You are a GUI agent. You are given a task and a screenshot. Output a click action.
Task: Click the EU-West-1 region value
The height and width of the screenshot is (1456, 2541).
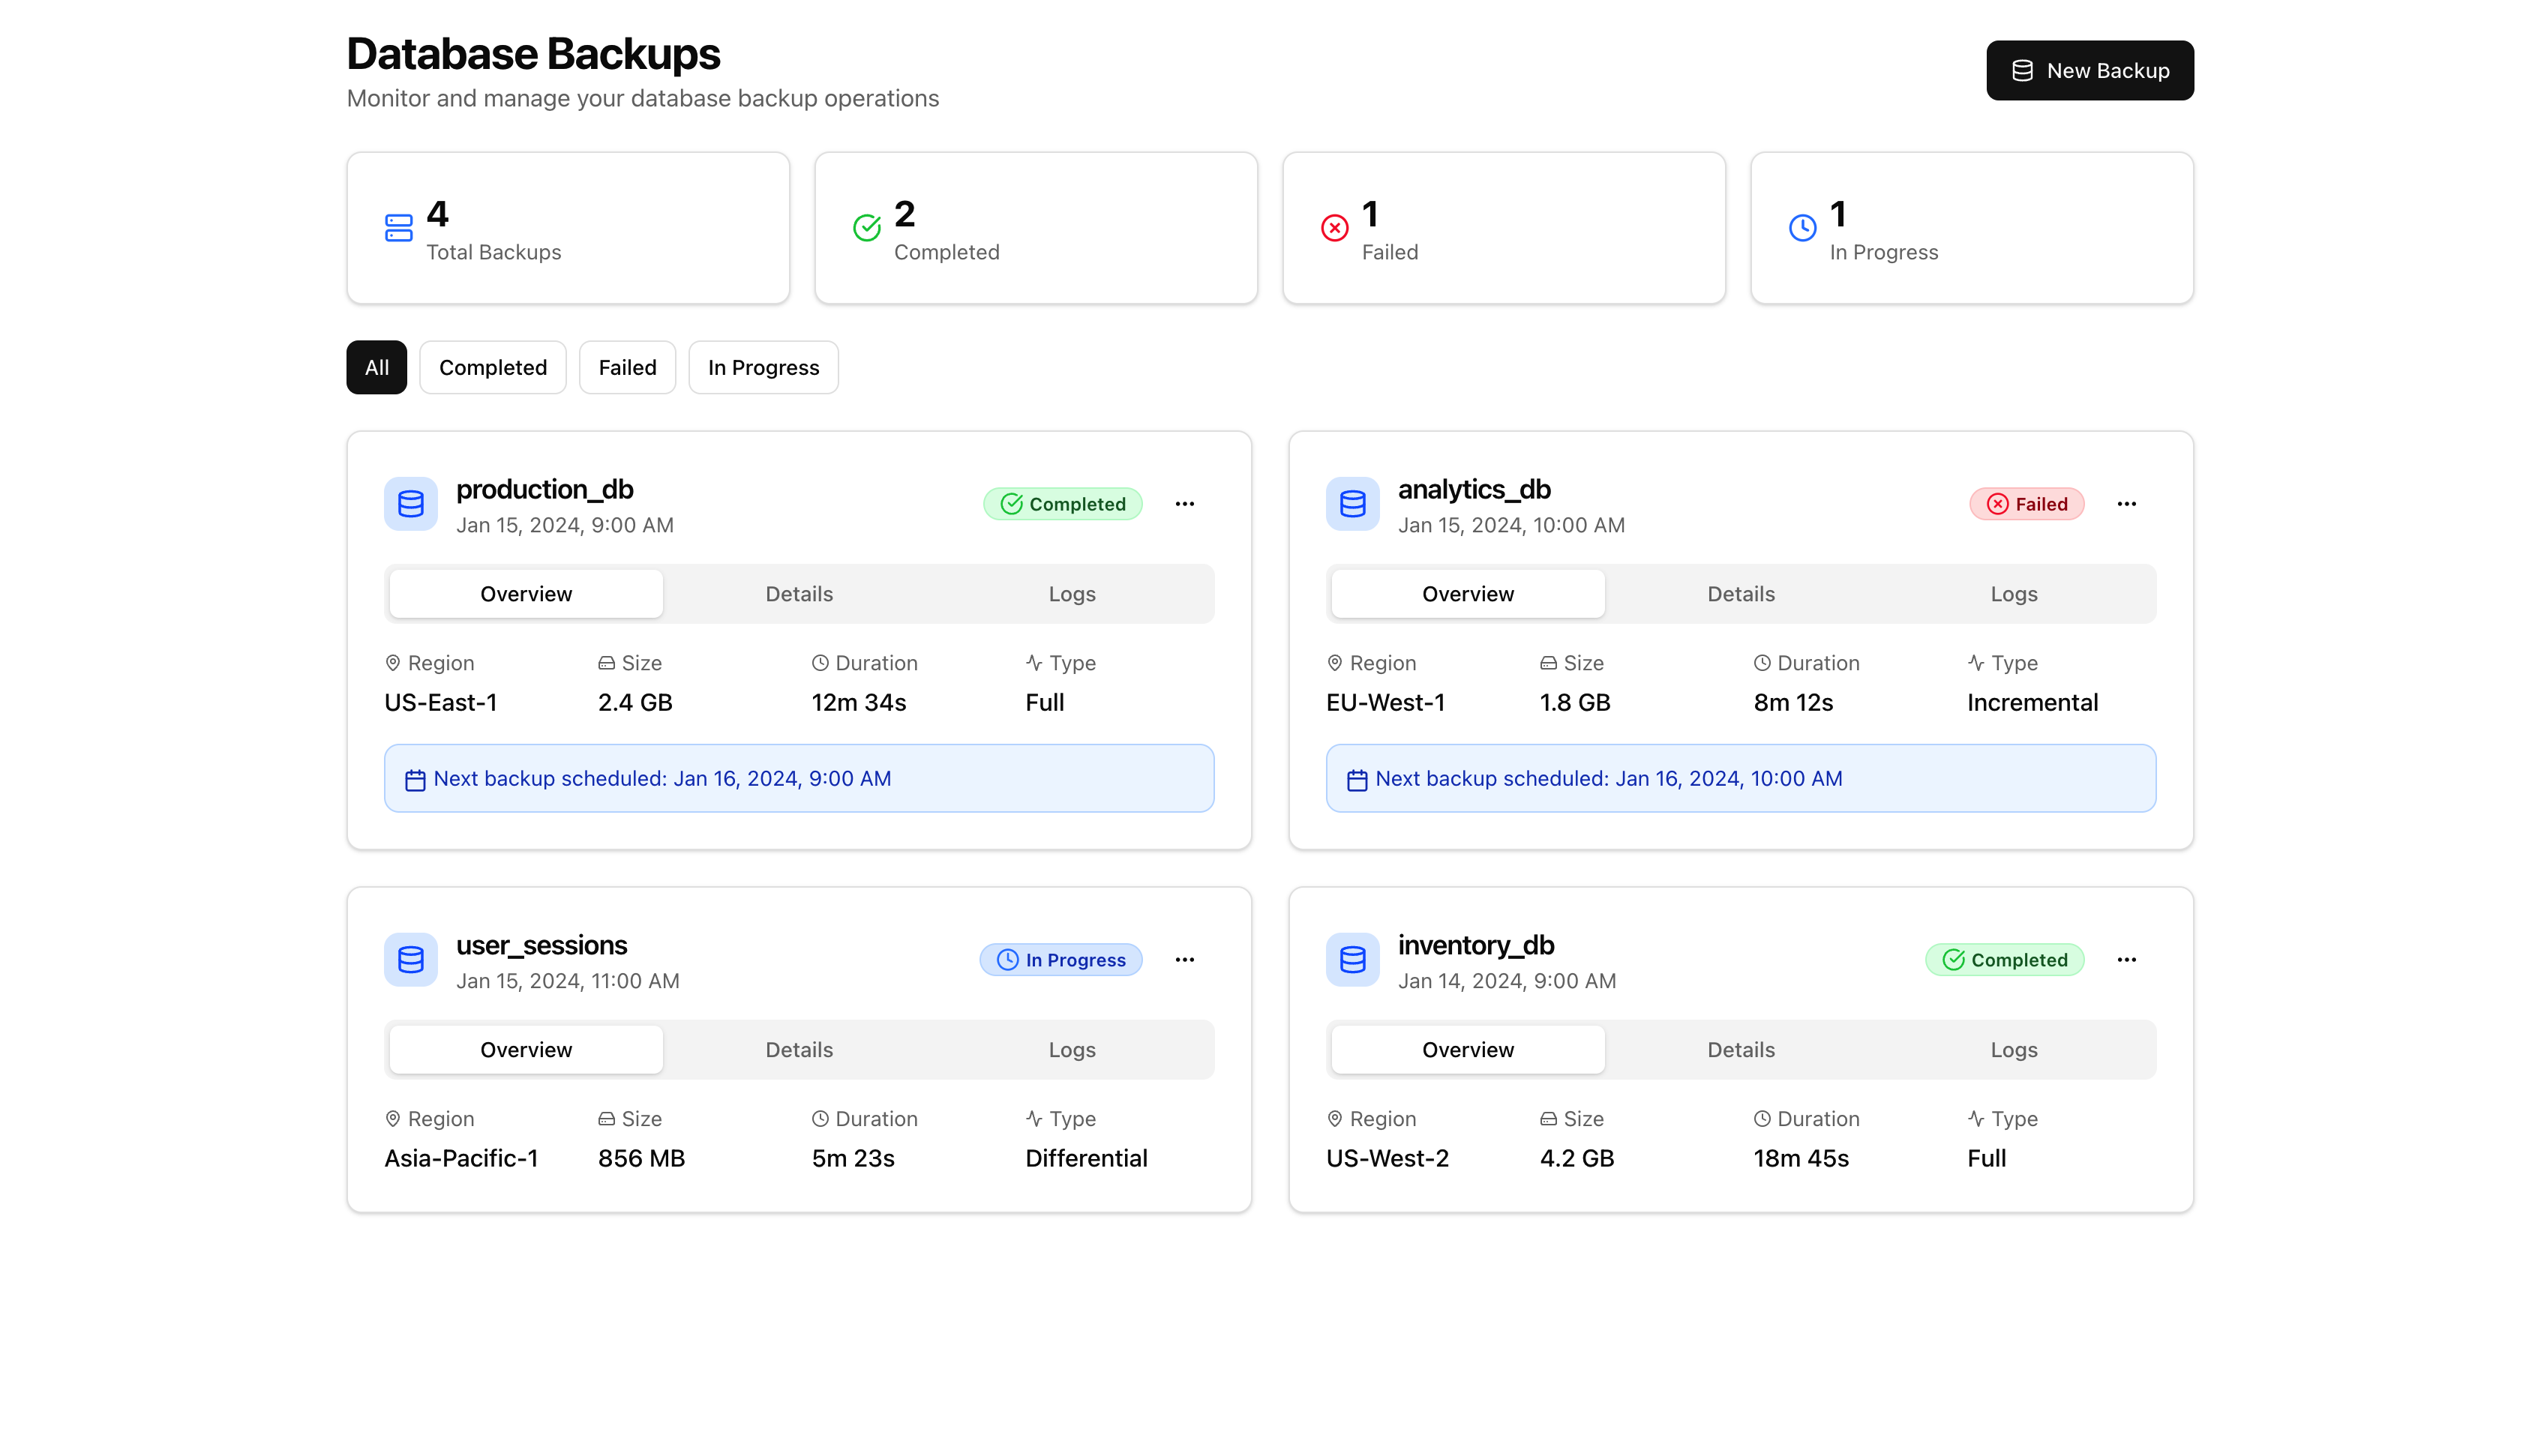click(1385, 703)
